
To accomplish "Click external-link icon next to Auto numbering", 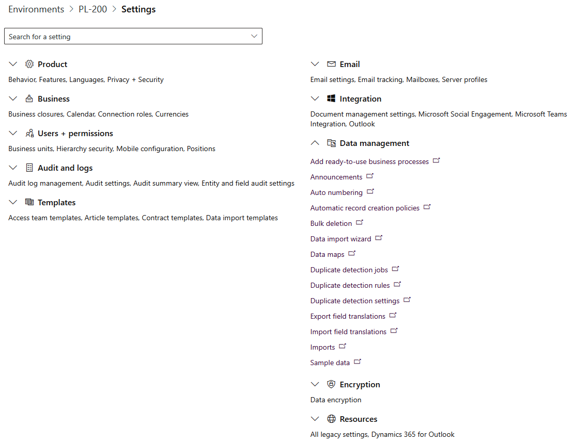I will point(370,191).
